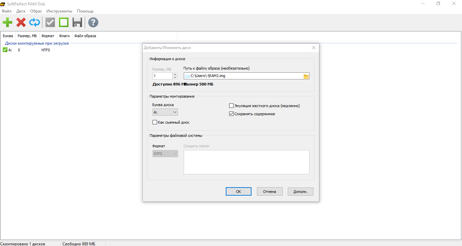Image resolution: width=462 pixels, height=246 pixels.
Task: Click the folder browse icon in image path field
Action: pos(306,76)
